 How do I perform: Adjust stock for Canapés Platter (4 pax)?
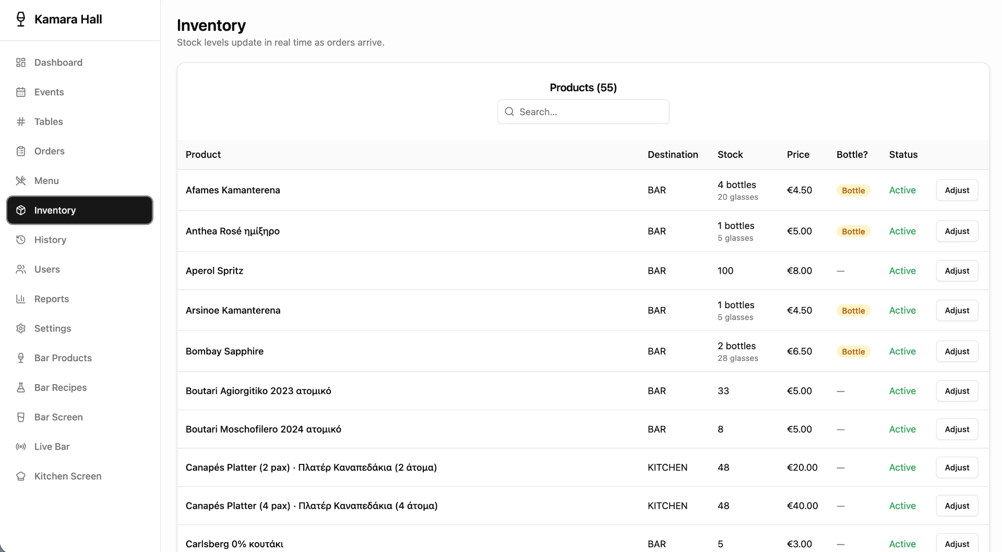click(x=957, y=506)
